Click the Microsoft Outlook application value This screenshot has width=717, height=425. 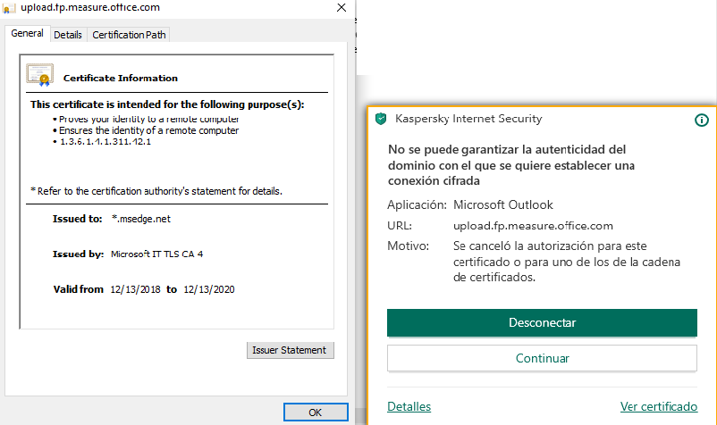coord(503,204)
